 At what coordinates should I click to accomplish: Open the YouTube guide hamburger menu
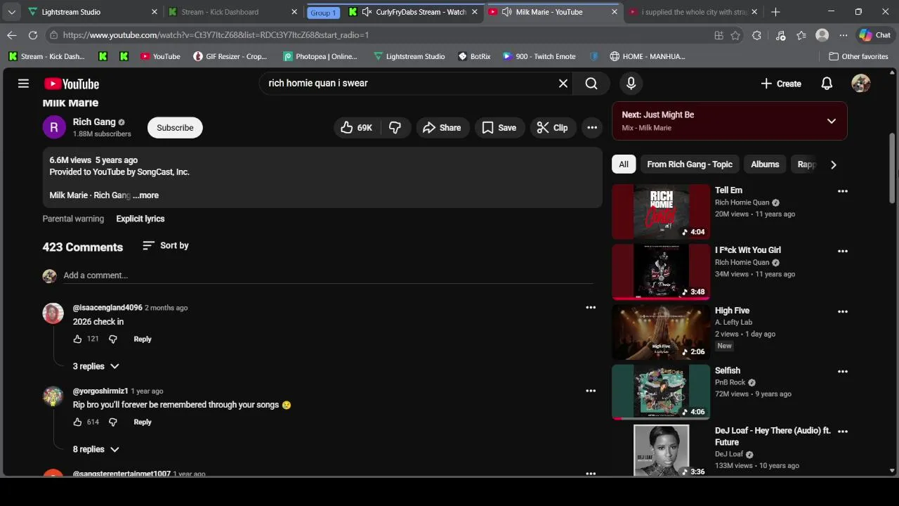tap(23, 84)
